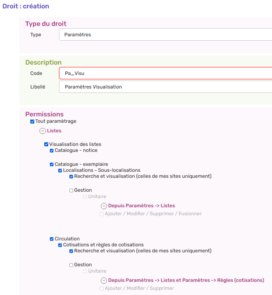Viewport: 272px width, 295px height.
Task: Uncheck the Tout paramétrage checkbox
Action: [x=32, y=122]
